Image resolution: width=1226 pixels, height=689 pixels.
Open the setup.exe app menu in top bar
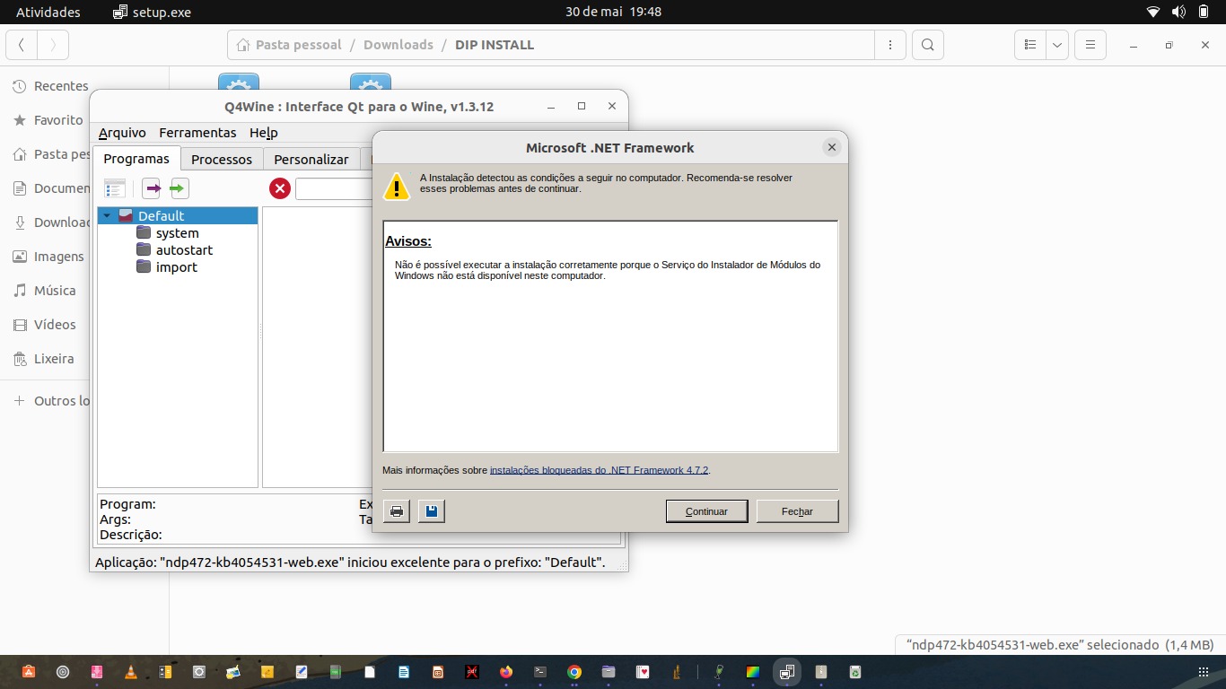(x=152, y=13)
